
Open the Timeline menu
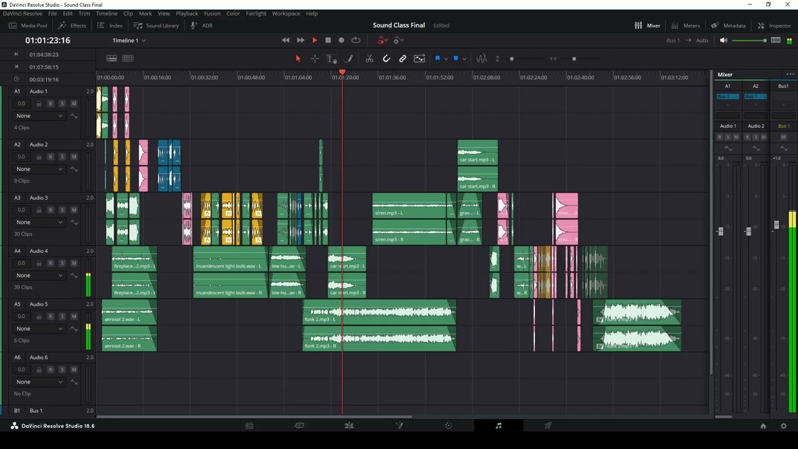click(107, 13)
